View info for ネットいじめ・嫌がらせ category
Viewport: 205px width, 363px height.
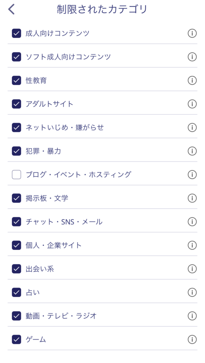192,127
